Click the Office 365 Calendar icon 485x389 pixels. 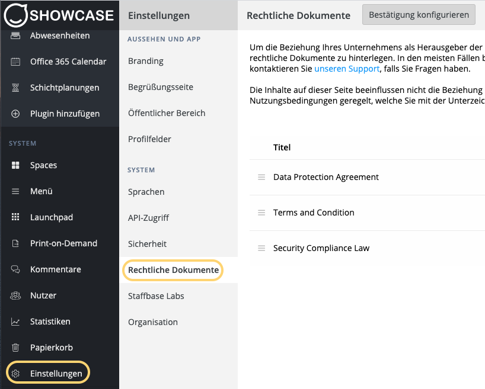[15, 62]
